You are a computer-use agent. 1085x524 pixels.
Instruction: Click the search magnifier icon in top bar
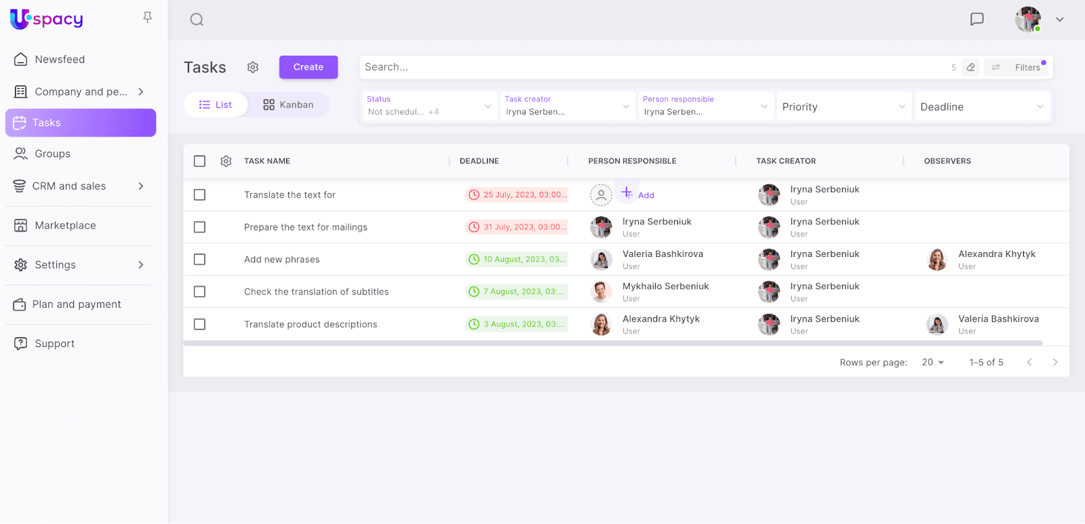(x=197, y=20)
